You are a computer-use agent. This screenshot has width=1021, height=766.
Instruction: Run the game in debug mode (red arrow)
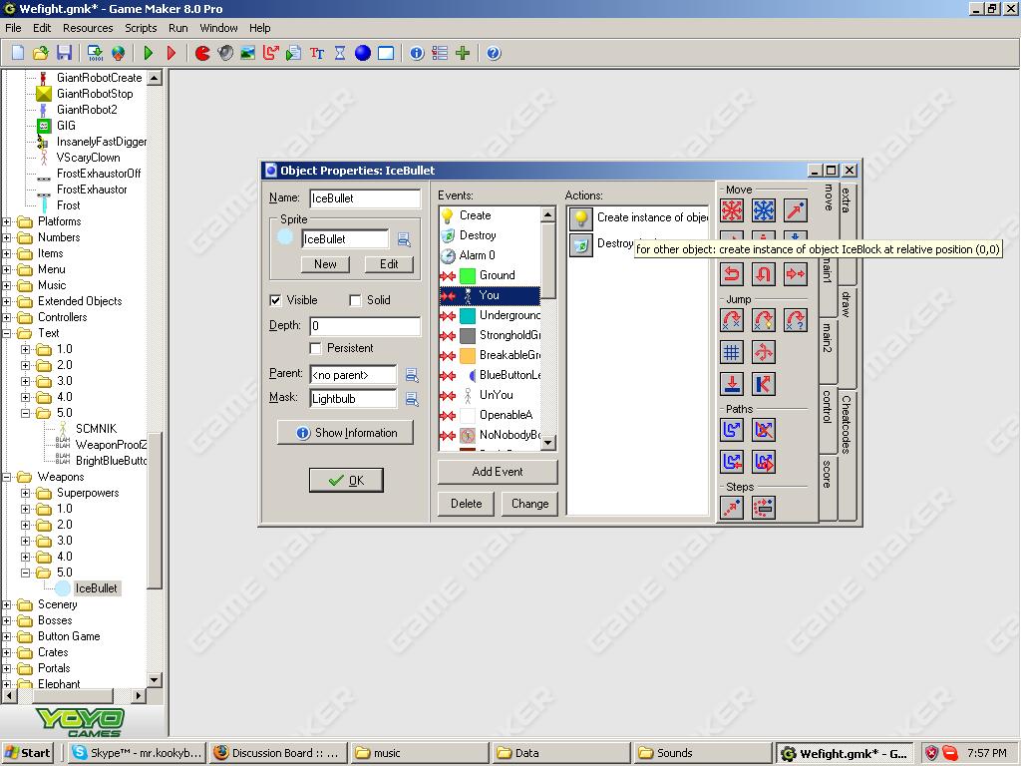(171, 53)
